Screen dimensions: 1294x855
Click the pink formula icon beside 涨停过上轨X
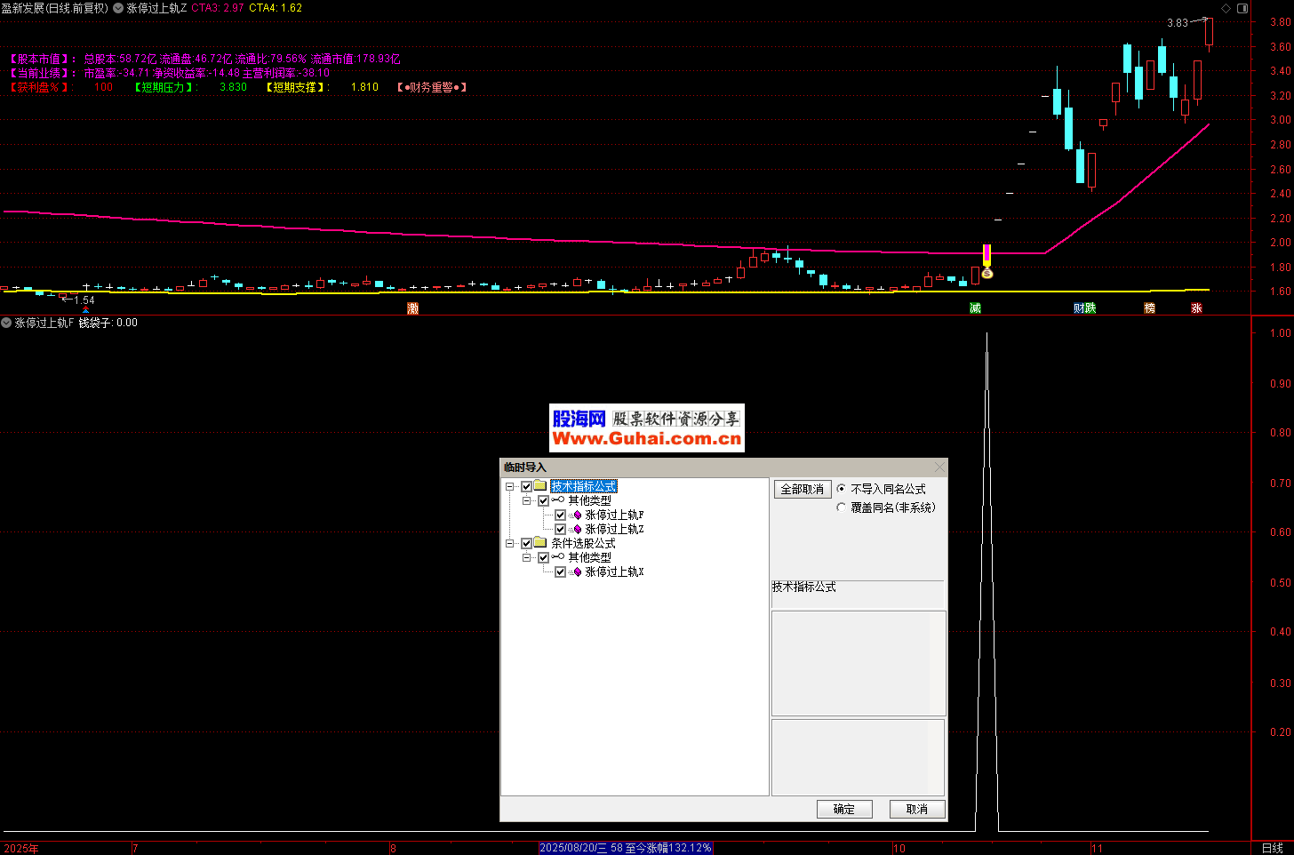pos(577,572)
